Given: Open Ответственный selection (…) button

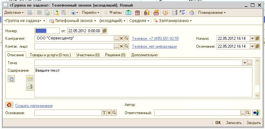Looking at the screenshot, I should click(243, 113).
